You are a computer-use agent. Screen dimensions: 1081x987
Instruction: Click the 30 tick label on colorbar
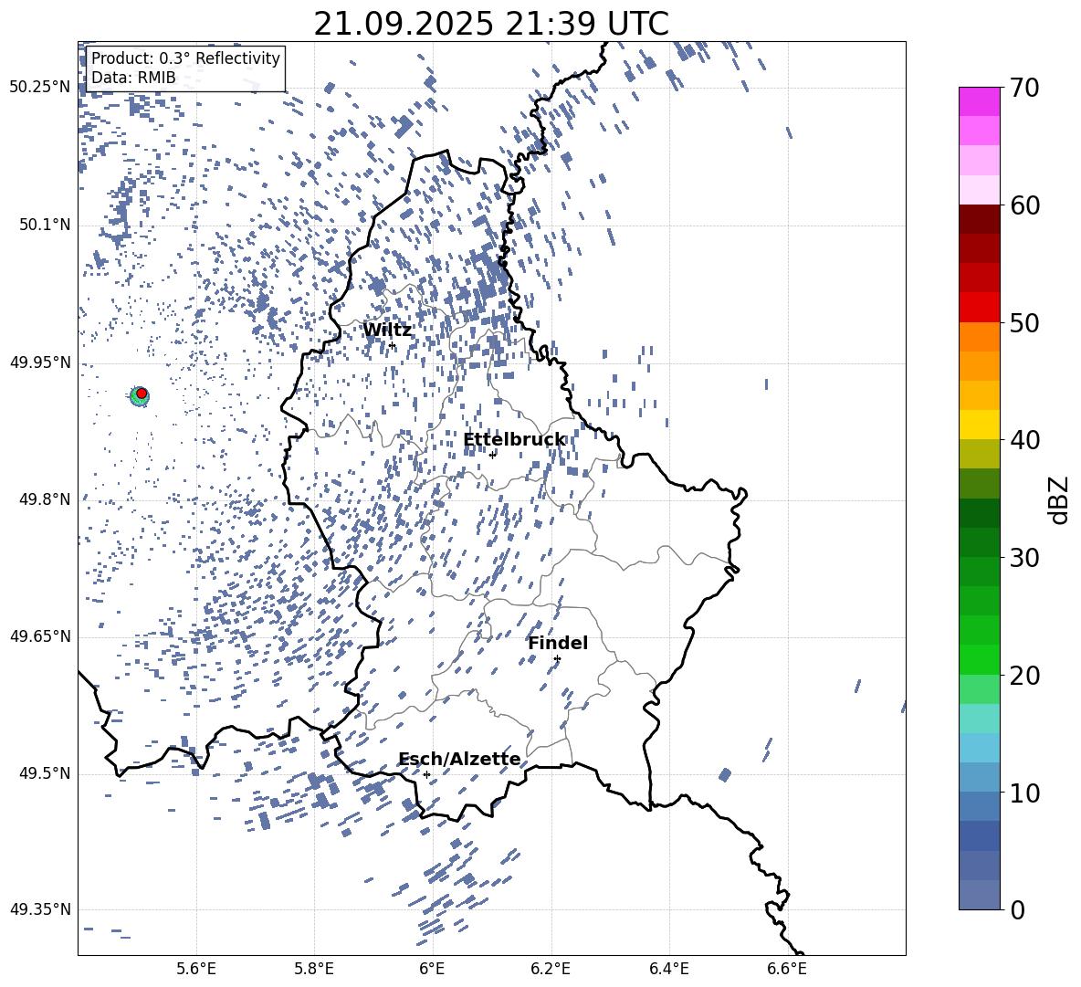coord(1023,558)
